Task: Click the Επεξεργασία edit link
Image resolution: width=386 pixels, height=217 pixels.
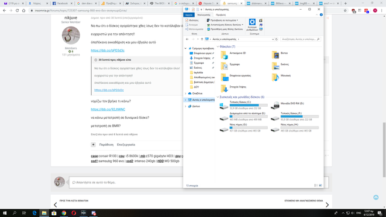Action: (126, 145)
